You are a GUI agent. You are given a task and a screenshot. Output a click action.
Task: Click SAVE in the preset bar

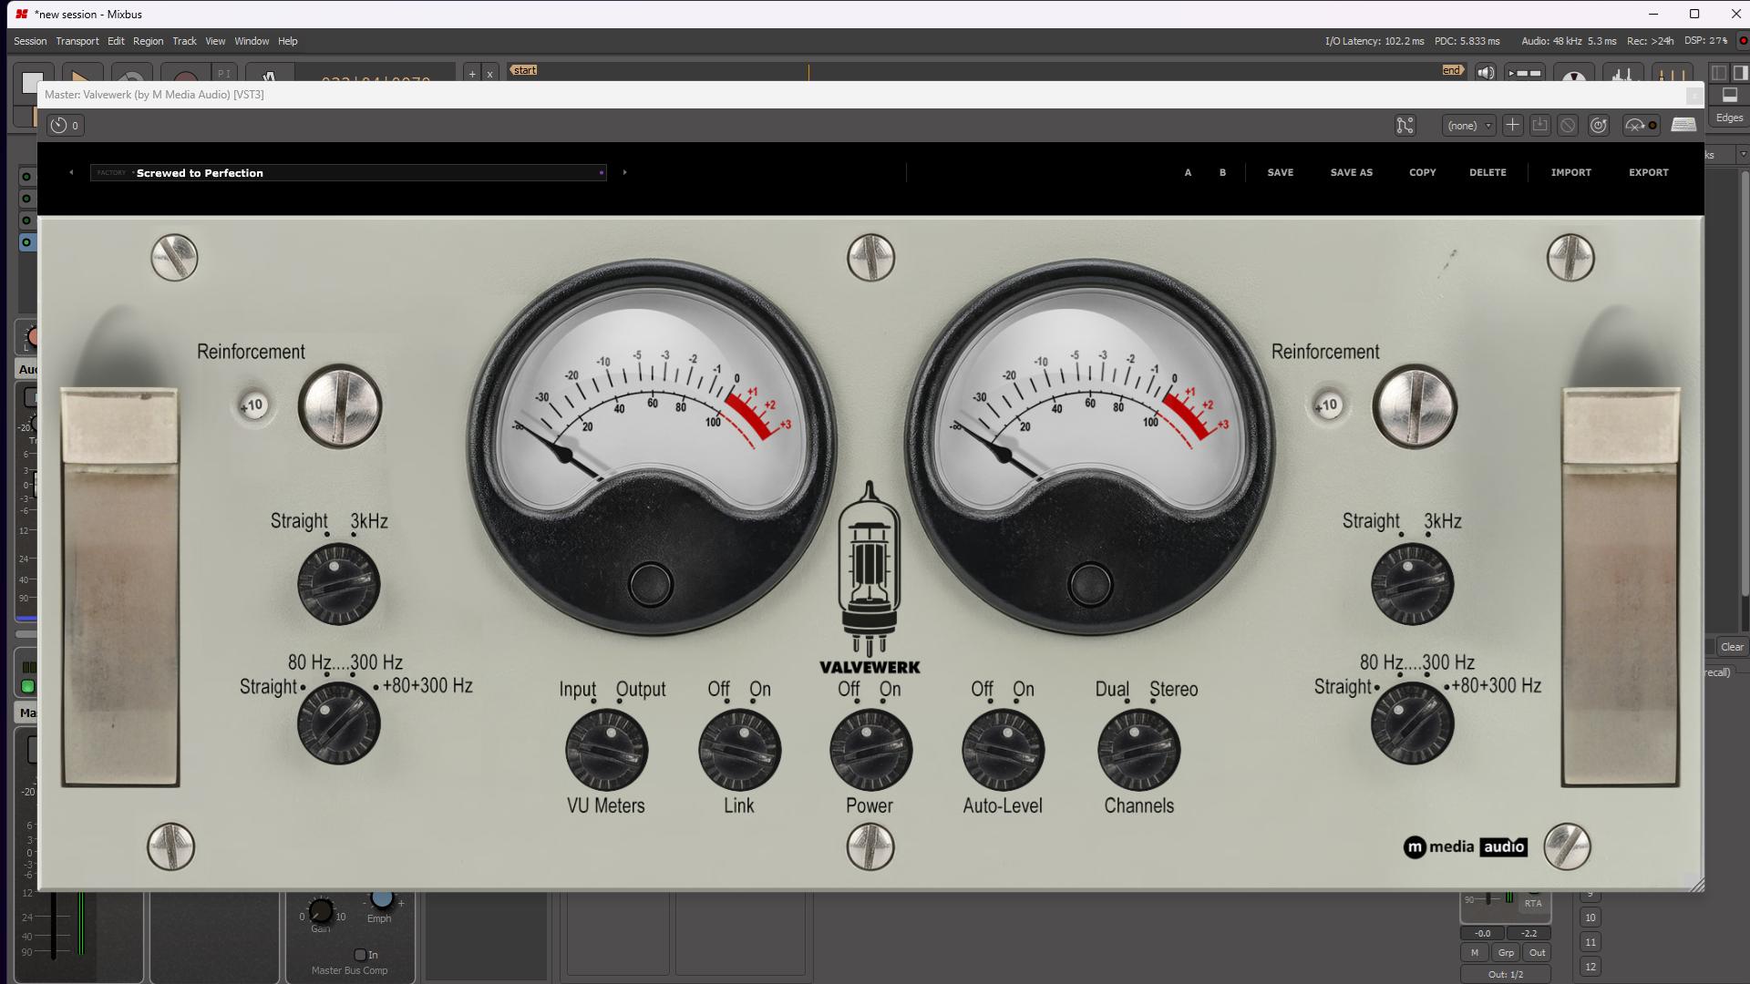1281,172
